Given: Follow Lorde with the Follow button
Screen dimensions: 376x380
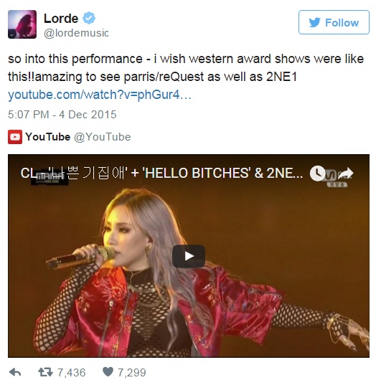Looking at the screenshot, I should [334, 22].
